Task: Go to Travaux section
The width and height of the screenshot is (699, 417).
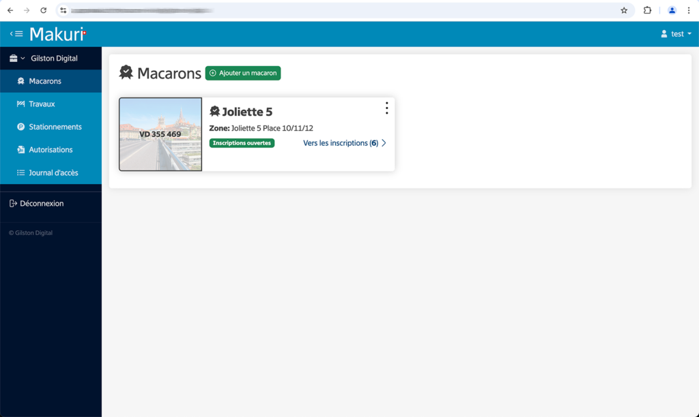Action: click(x=42, y=104)
